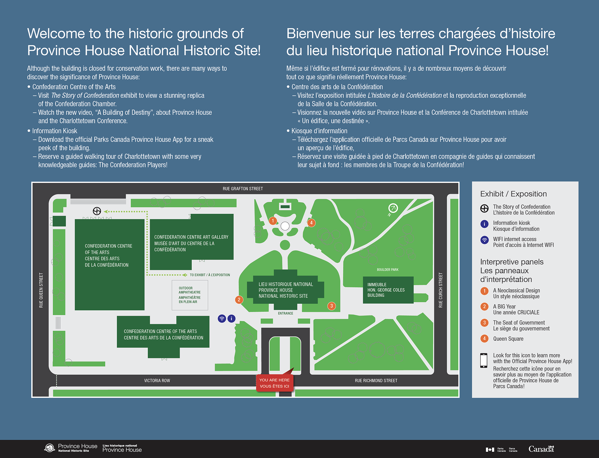This screenshot has width=599, height=458.
Task: Click orange marker 1 on the map
Action: (273, 221)
